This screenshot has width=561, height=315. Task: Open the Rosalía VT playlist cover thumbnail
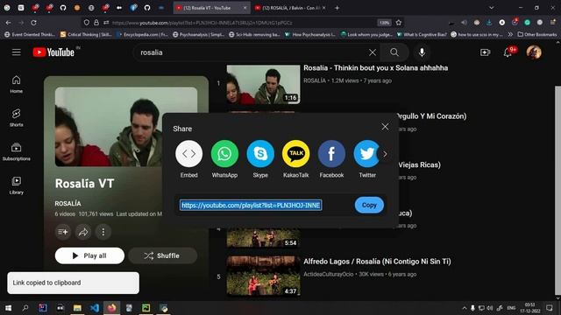(x=126, y=127)
